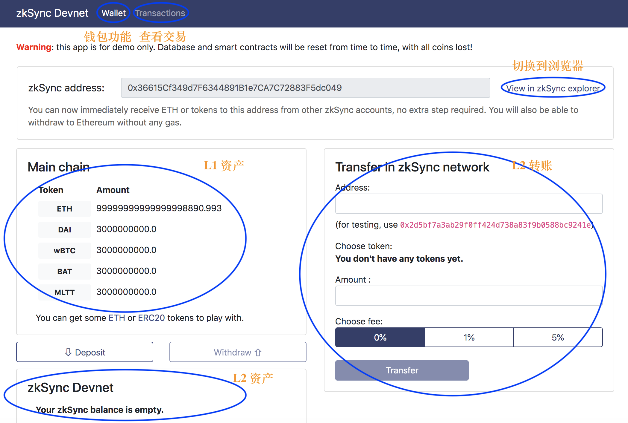Screen dimensions: 628x423
Task: Click the Deposit button with down arrow
Action: click(x=85, y=352)
